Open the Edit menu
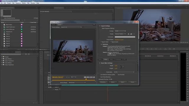 click(5, 3)
